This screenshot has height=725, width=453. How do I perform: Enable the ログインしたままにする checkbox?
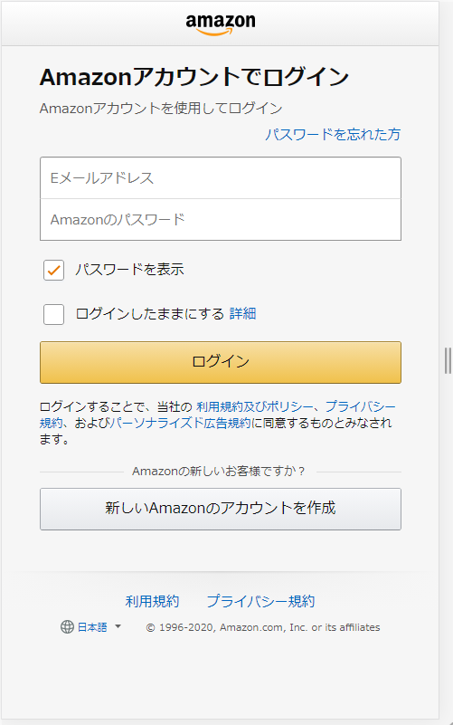53,314
